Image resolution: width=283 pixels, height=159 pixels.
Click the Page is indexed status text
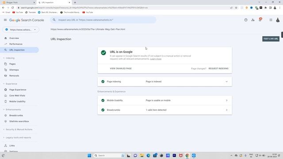153,82
